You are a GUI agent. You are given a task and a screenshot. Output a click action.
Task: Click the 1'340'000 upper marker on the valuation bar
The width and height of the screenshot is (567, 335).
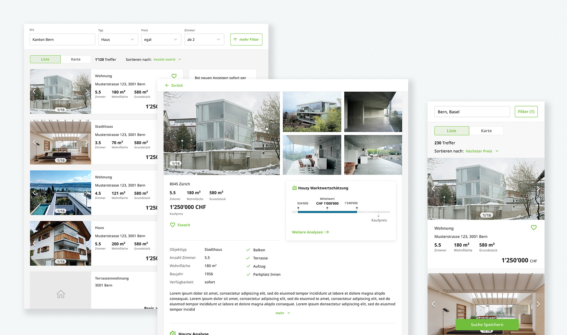[357, 208]
